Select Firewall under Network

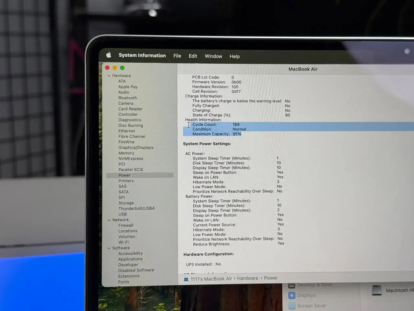(125, 225)
